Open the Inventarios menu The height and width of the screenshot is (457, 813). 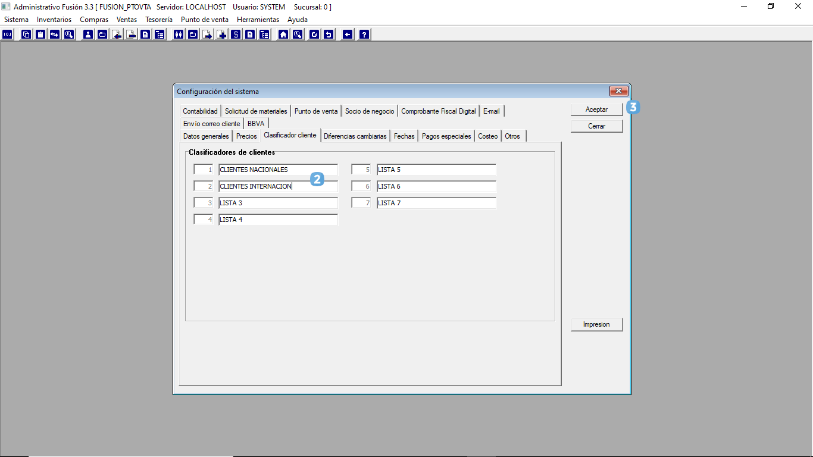[x=54, y=20]
